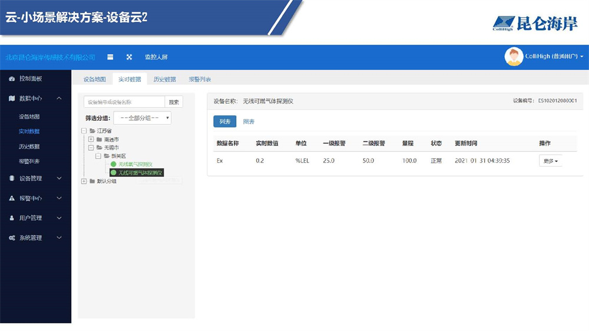Open 监控大屏 in the top bar

[156, 57]
